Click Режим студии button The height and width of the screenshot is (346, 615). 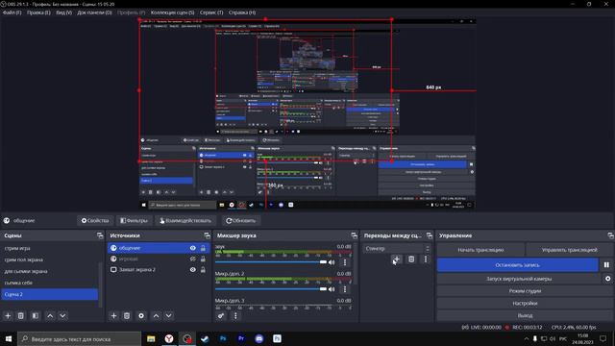[525, 291]
